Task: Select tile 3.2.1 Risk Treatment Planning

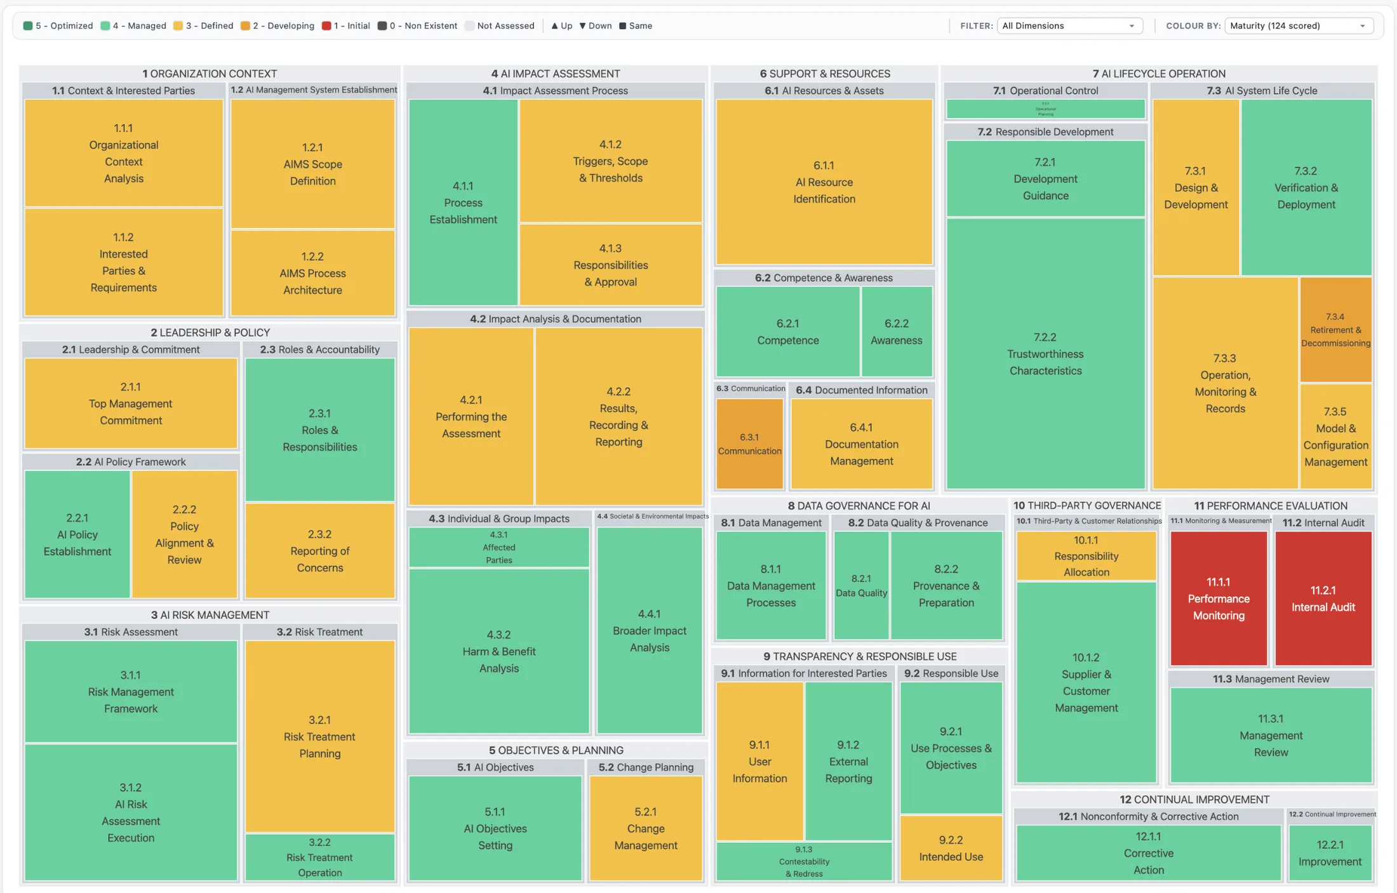Action: (x=319, y=736)
